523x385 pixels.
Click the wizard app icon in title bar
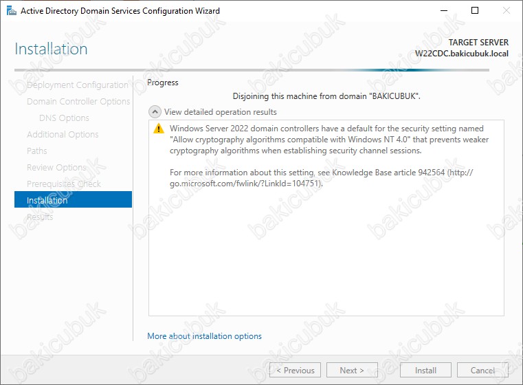pos(12,11)
